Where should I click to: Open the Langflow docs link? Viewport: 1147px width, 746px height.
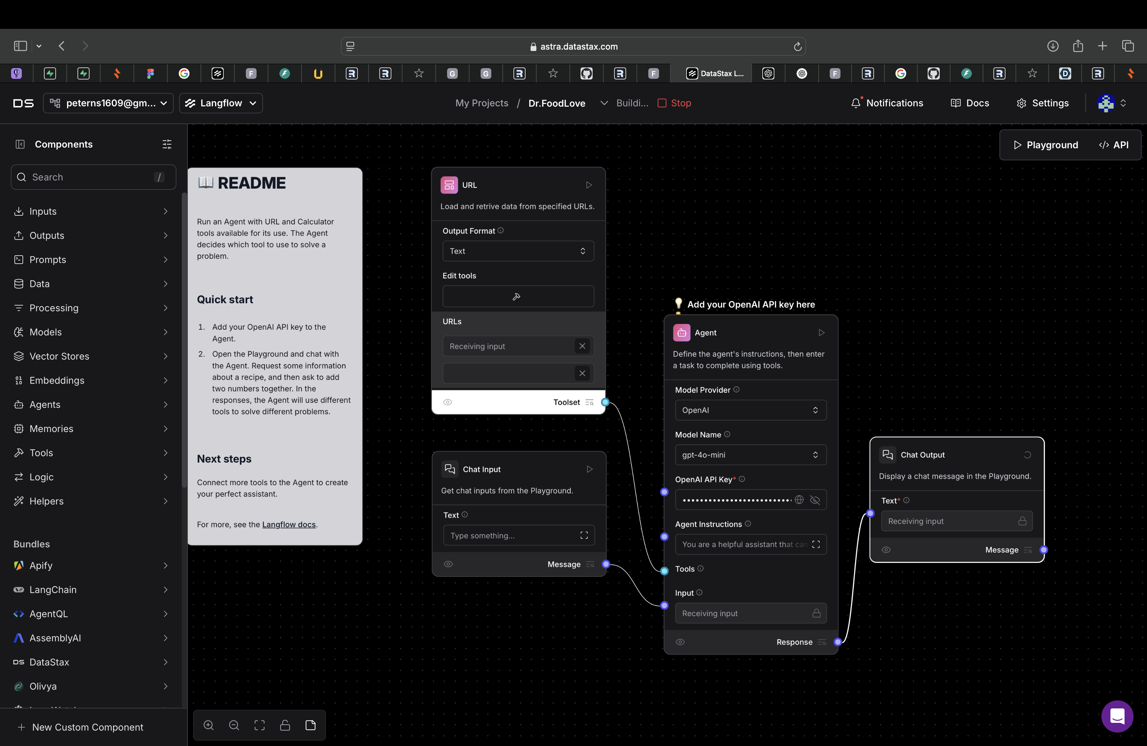289,524
